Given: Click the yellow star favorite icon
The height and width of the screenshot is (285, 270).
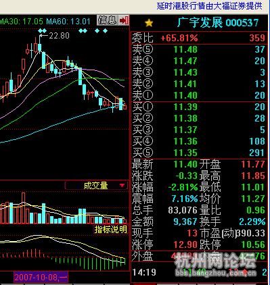Looking at the screenshot, I should pos(149,23).
